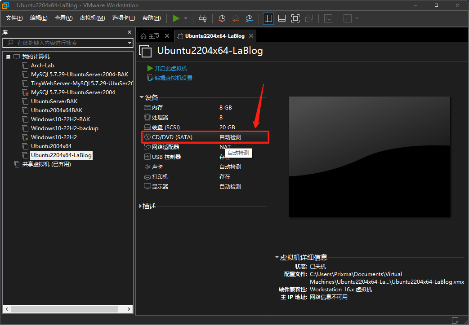This screenshot has height=325, width=469.
Task: Expand the 描述 description section
Action: click(x=141, y=206)
